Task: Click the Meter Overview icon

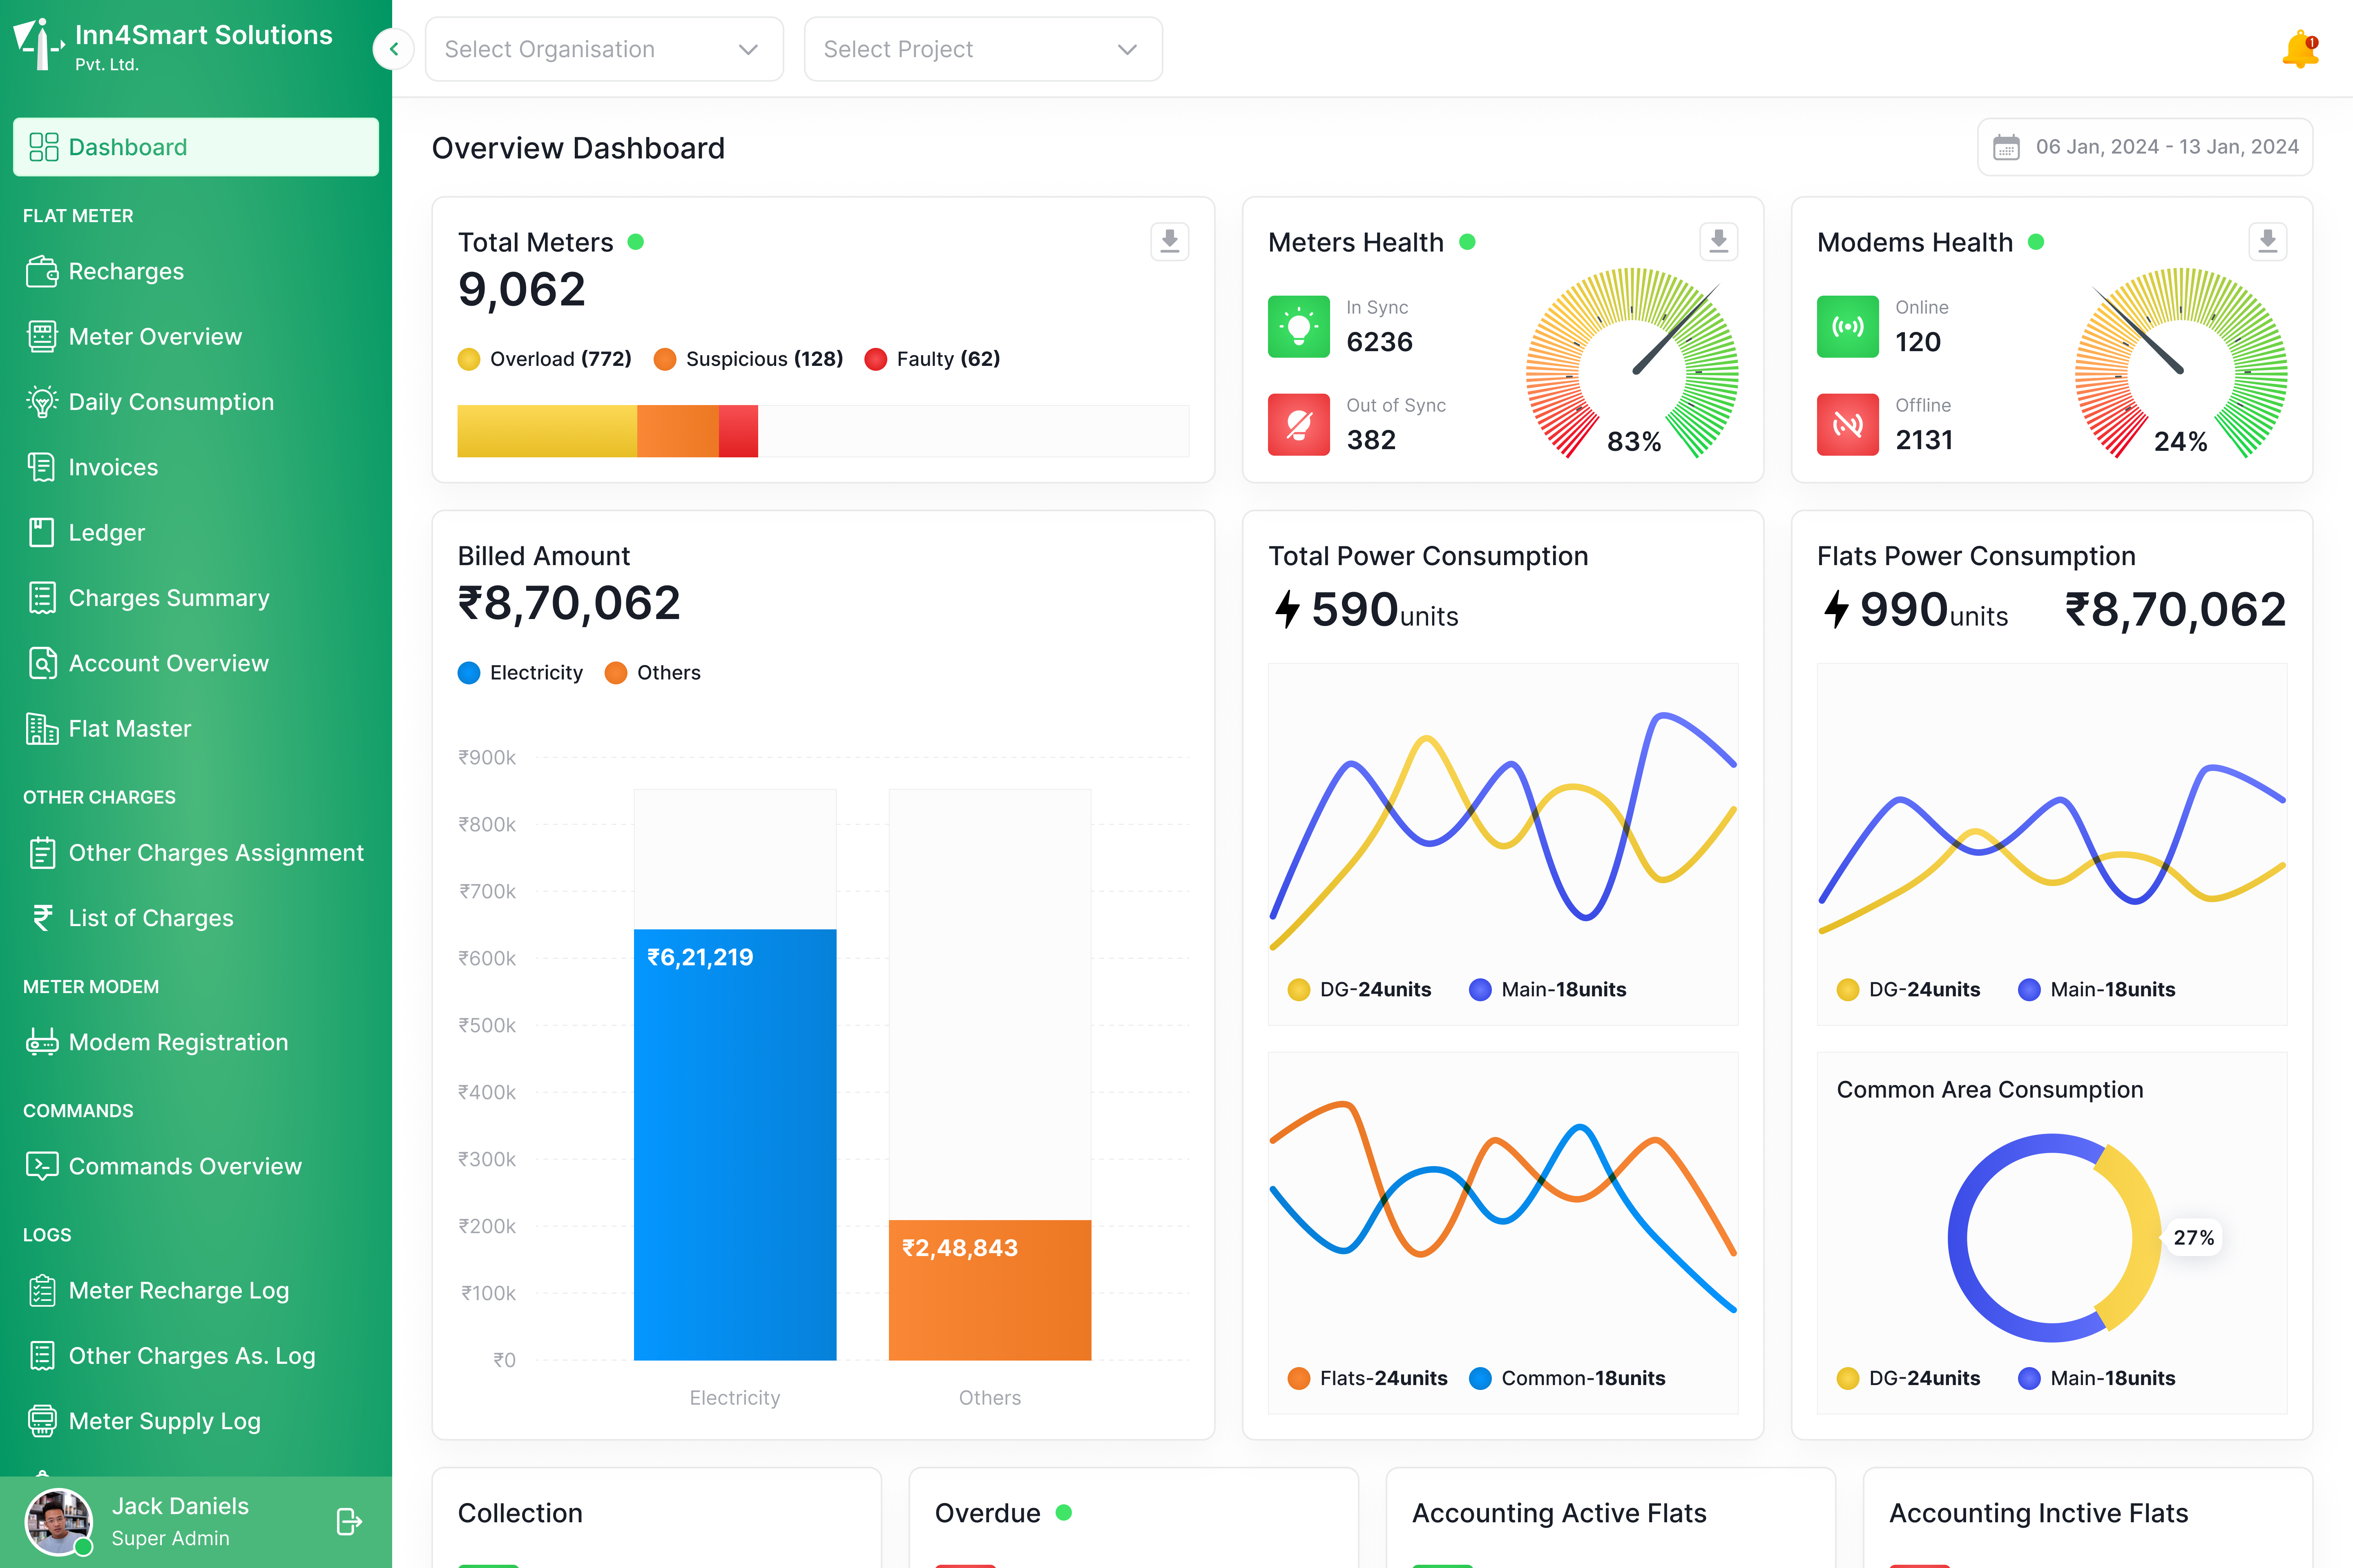Action: click(42, 336)
